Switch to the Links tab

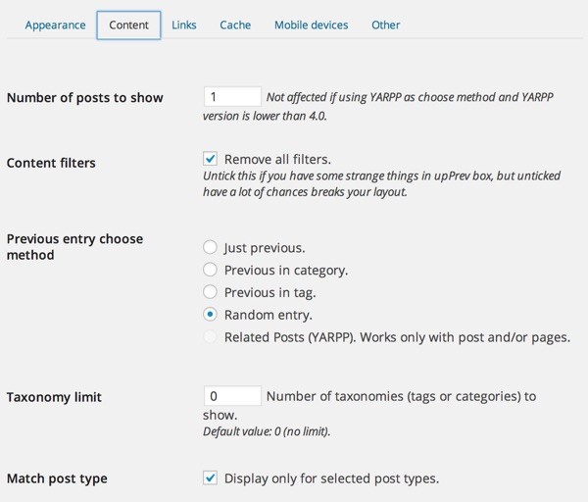pyautogui.click(x=184, y=25)
